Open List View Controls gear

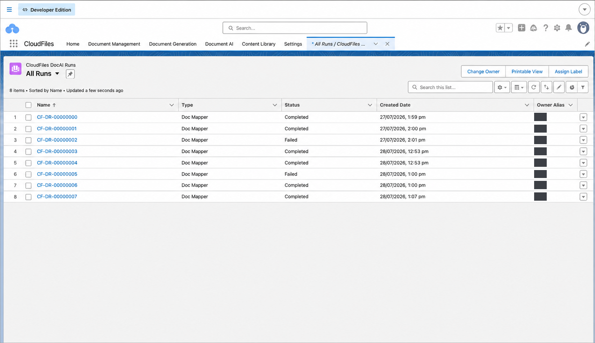click(x=502, y=87)
